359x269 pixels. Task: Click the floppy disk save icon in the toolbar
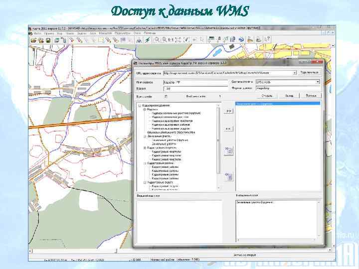[x=48, y=40]
